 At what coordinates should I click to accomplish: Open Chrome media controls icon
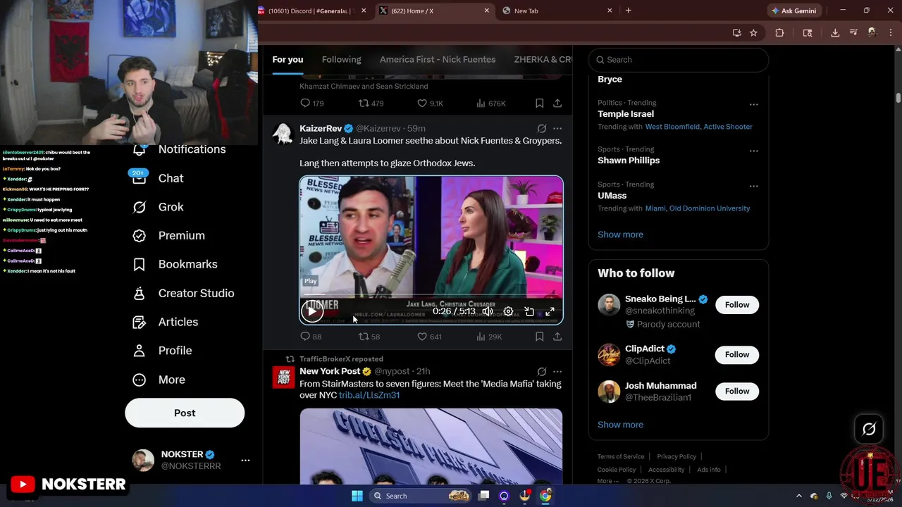(x=853, y=32)
